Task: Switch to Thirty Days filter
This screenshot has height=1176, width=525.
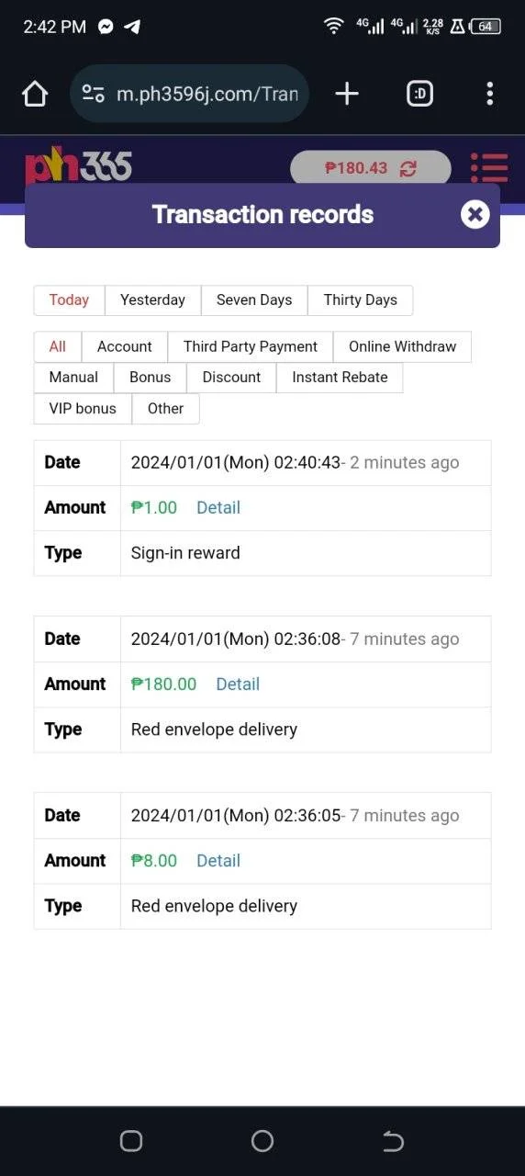Action: pyautogui.click(x=360, y=300)
